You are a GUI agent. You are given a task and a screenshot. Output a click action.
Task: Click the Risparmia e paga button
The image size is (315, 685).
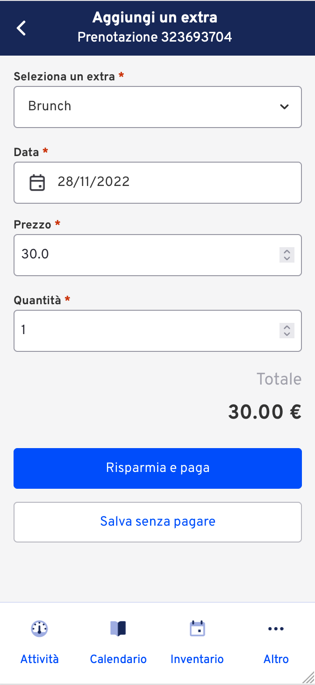coord(157,468)
